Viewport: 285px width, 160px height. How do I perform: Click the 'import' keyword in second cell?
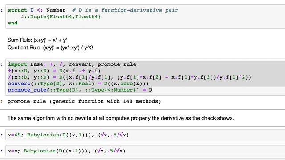17,64
